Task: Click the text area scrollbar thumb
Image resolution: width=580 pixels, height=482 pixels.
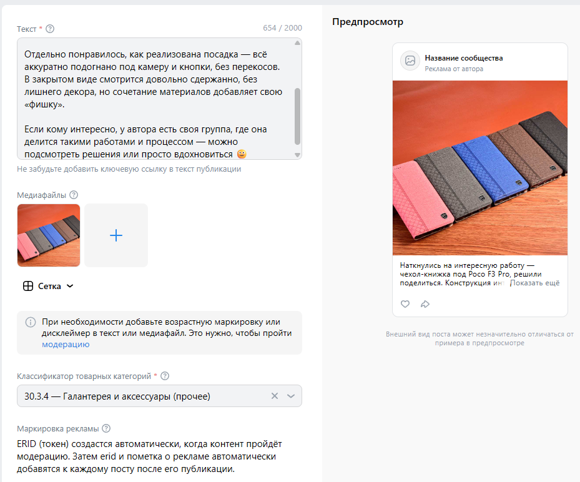Action: click(297, 116)
